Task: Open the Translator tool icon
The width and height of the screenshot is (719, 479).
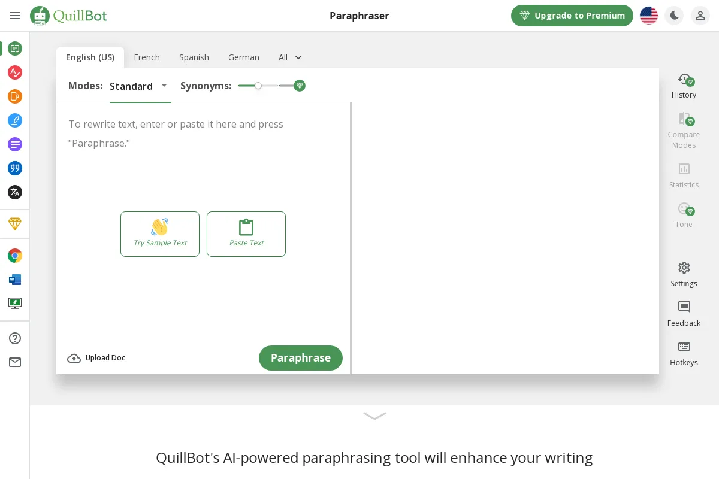Action: tap(15, 192)
